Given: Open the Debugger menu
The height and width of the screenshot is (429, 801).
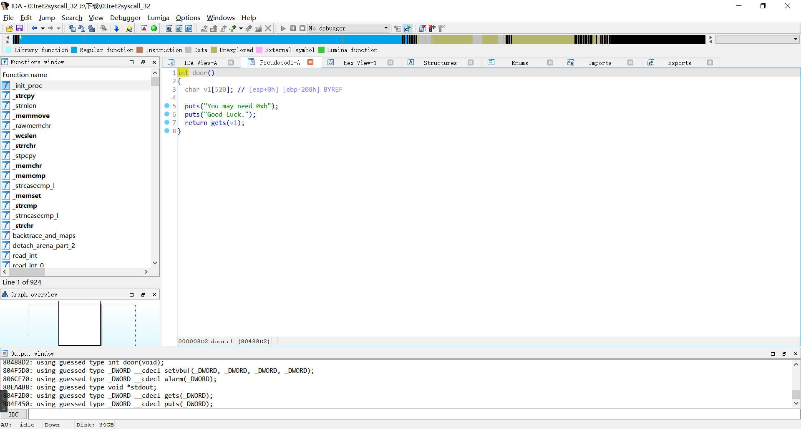Looking at the screenshot, I should click(125, 17).
